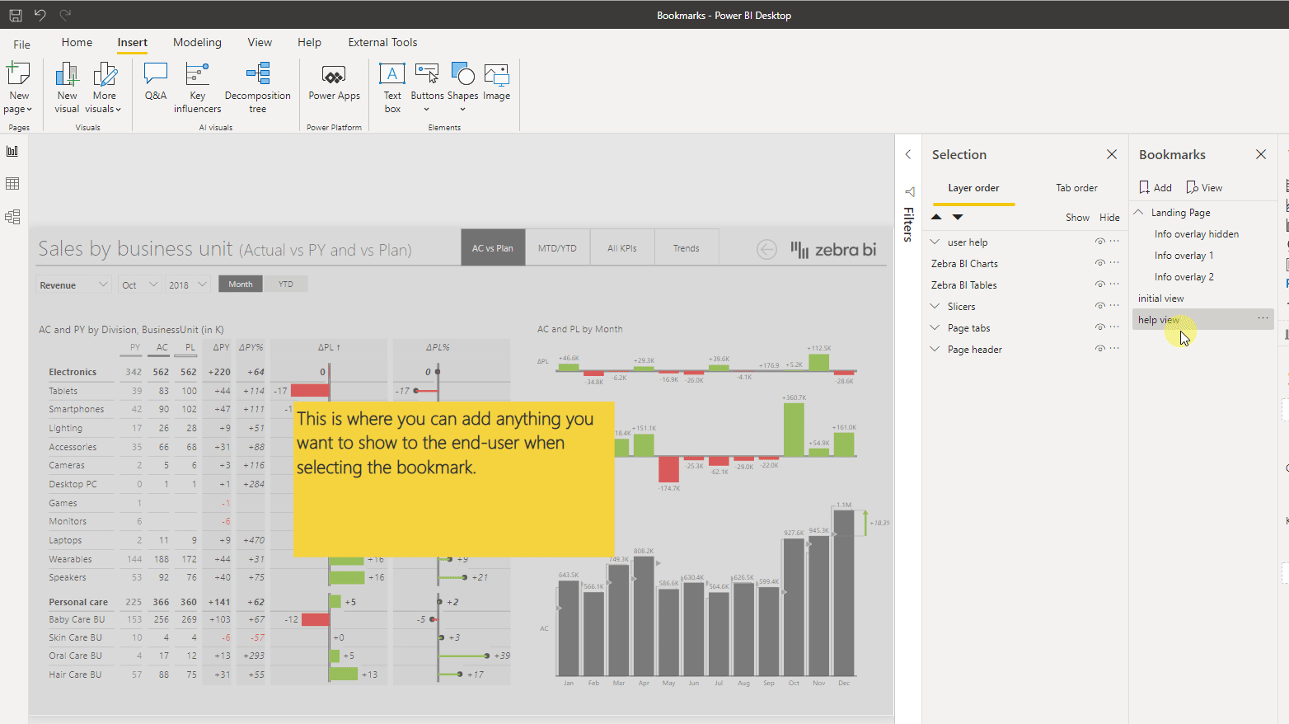Open the Help ribbon tab
Image resolution: width=1289 pixels, height=724 pixels.
point(309,42)
